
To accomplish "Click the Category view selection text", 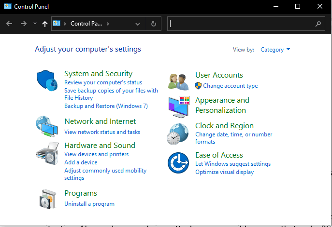I will tap(272, 50).
